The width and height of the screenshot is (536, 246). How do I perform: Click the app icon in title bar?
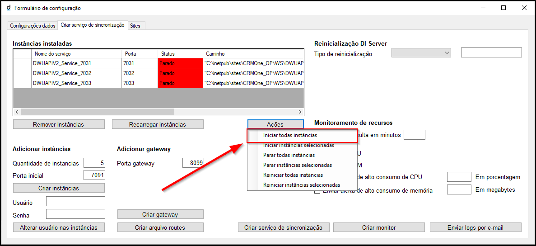tap(9, 8)
